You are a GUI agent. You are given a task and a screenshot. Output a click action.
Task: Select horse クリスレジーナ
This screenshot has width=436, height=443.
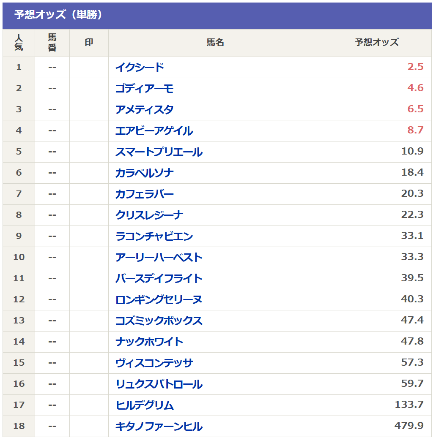coord(149,215)
